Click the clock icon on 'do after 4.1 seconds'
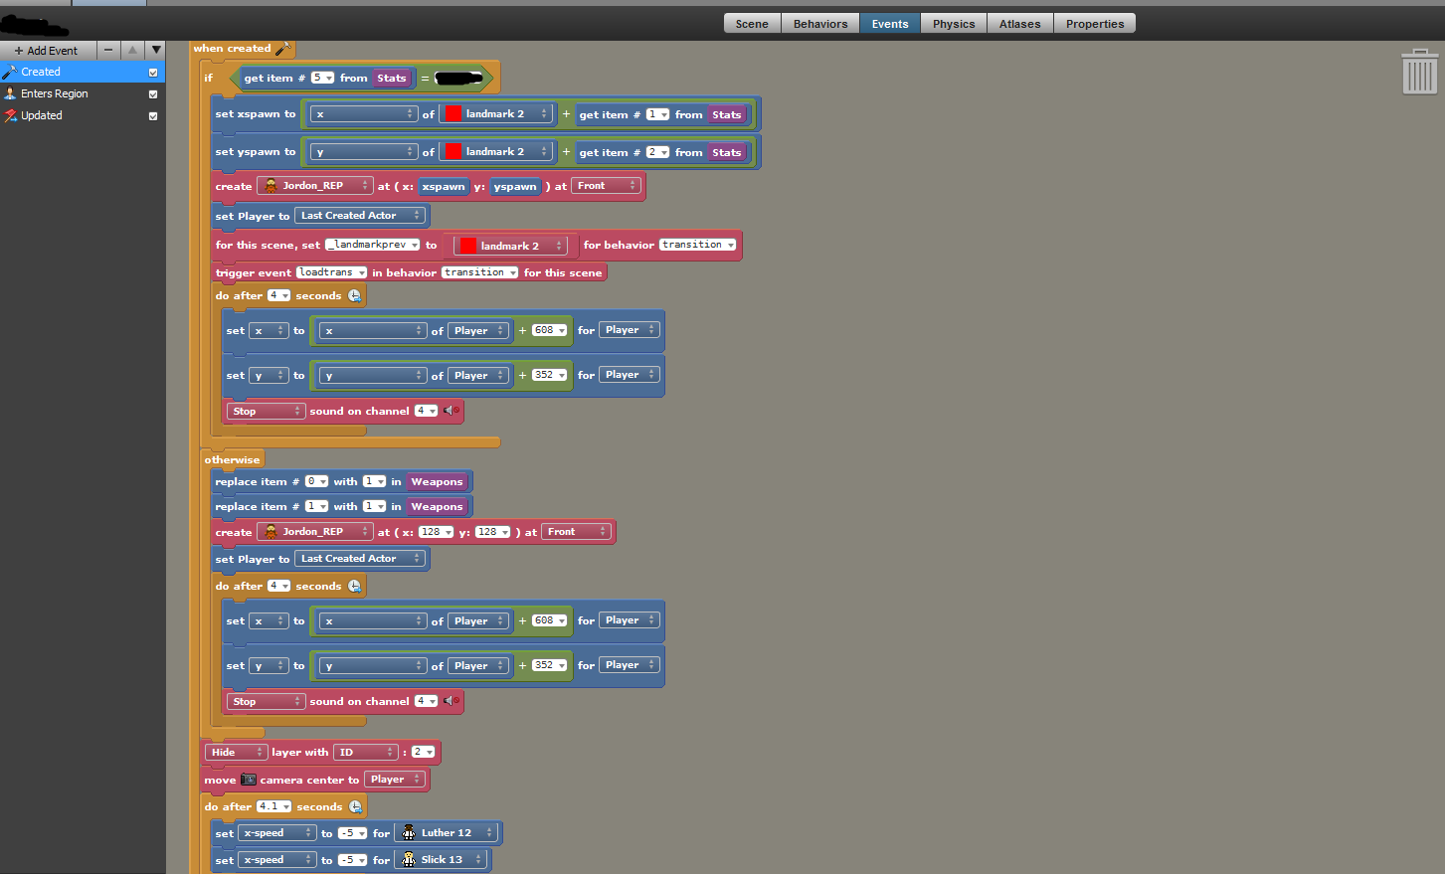This screenshot has width=1445, height=874. coord(355,807)
